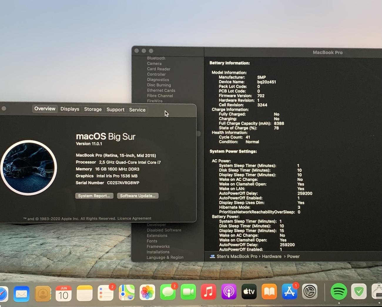Screen dimensions: 382x307
Task: Open the Books app
Action: [269, 291]
